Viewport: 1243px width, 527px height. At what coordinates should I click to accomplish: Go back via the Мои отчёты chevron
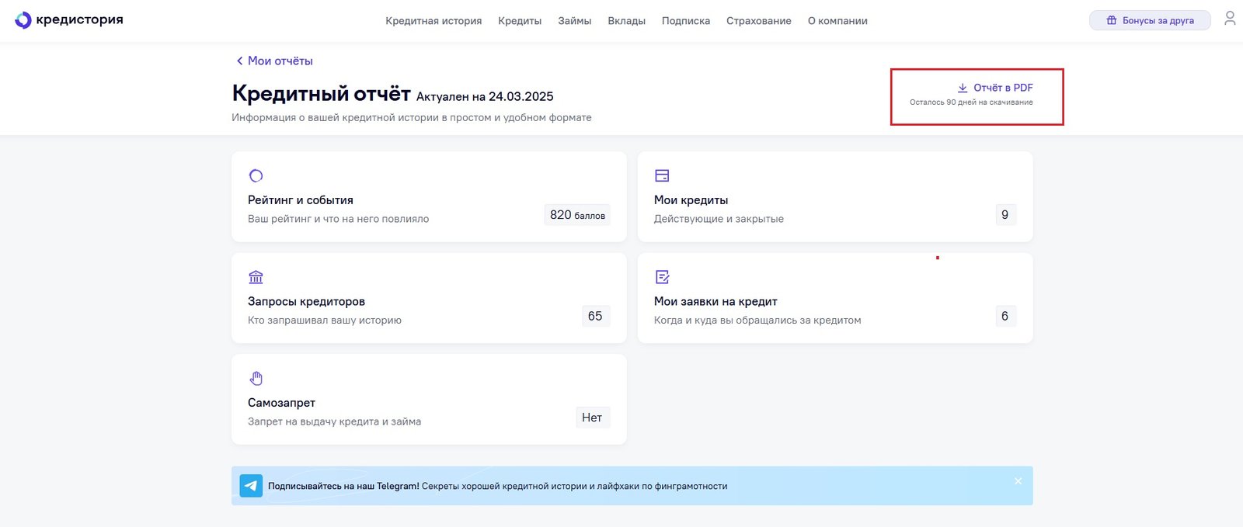pyautogui.click(x=239, y=61)
